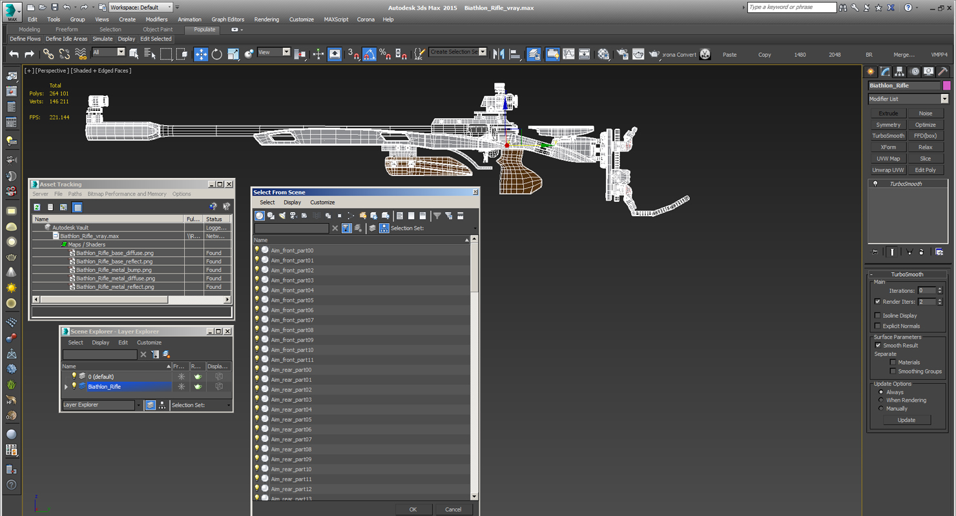This screenshot has height=516, width=956.
Task: Click OK in Select From Scene dialog
Action: click(x=413, y=509)
